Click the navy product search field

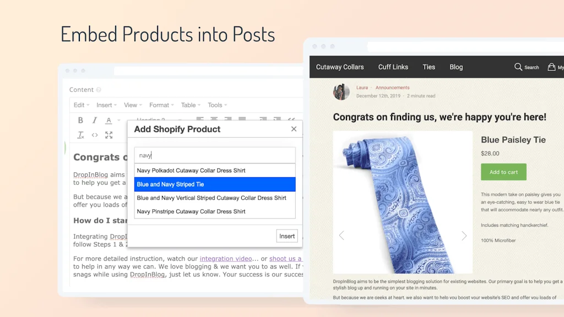pyautogui.click(x=215, y=155)
